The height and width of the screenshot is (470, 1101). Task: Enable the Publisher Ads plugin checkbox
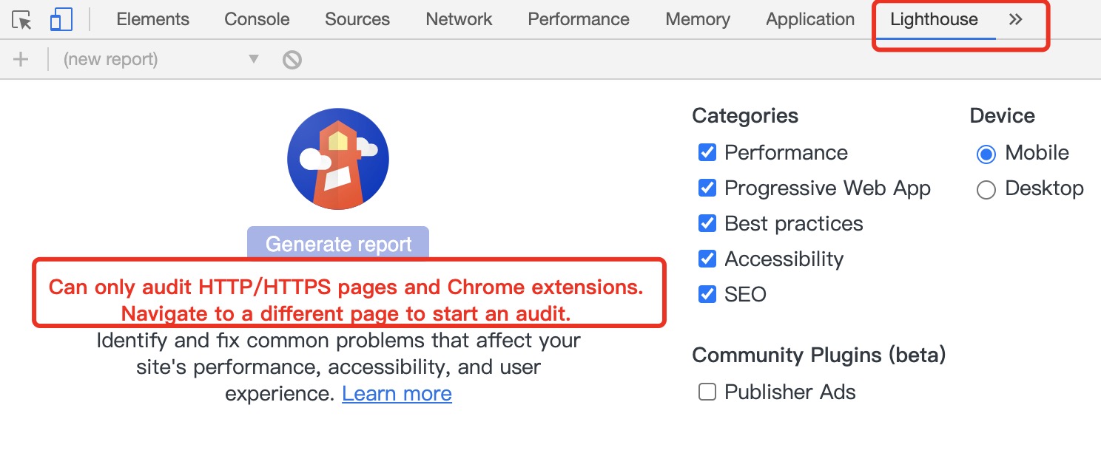click(707, 392)
